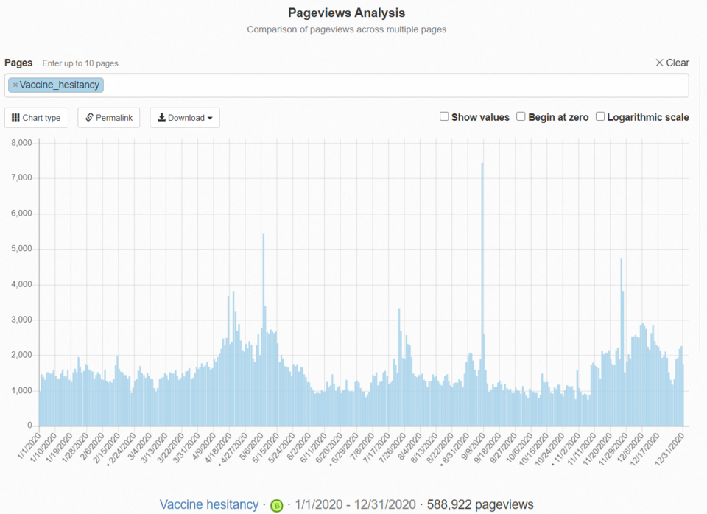Click the 588,922 pageviews total

pos(480,504)
